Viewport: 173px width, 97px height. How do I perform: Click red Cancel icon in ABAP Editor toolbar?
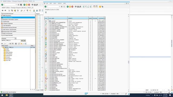pos(29,5)
